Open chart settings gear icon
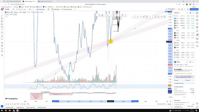 tap(182, 9)
